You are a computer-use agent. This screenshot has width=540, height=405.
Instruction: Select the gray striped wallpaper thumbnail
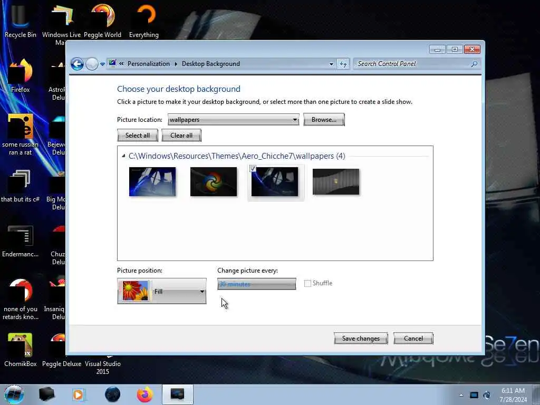click(336, 182)
